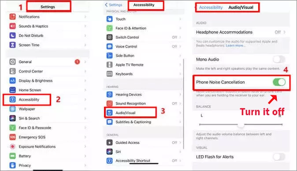This screenshot has height=171, width=297.
Task: Tap the Apple TV Remote icon
Action: click(109, 65)
